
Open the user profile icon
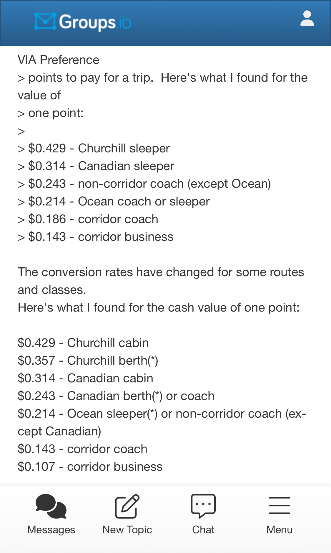click(307, 19)
